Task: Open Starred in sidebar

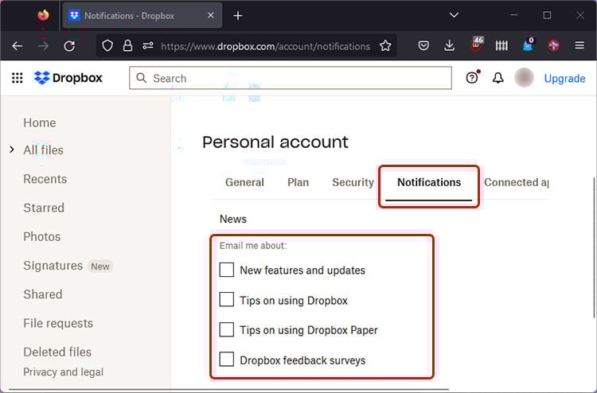Action: pos(44,208)
